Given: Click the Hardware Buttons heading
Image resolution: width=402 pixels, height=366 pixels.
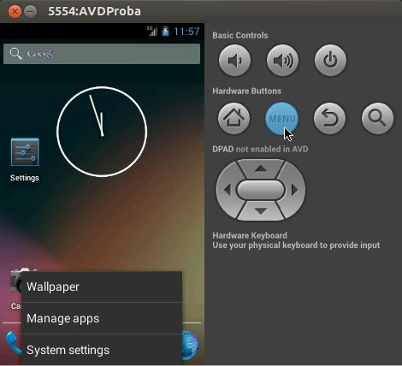Looking at the screenshot, I should click(x=247, y=91).
